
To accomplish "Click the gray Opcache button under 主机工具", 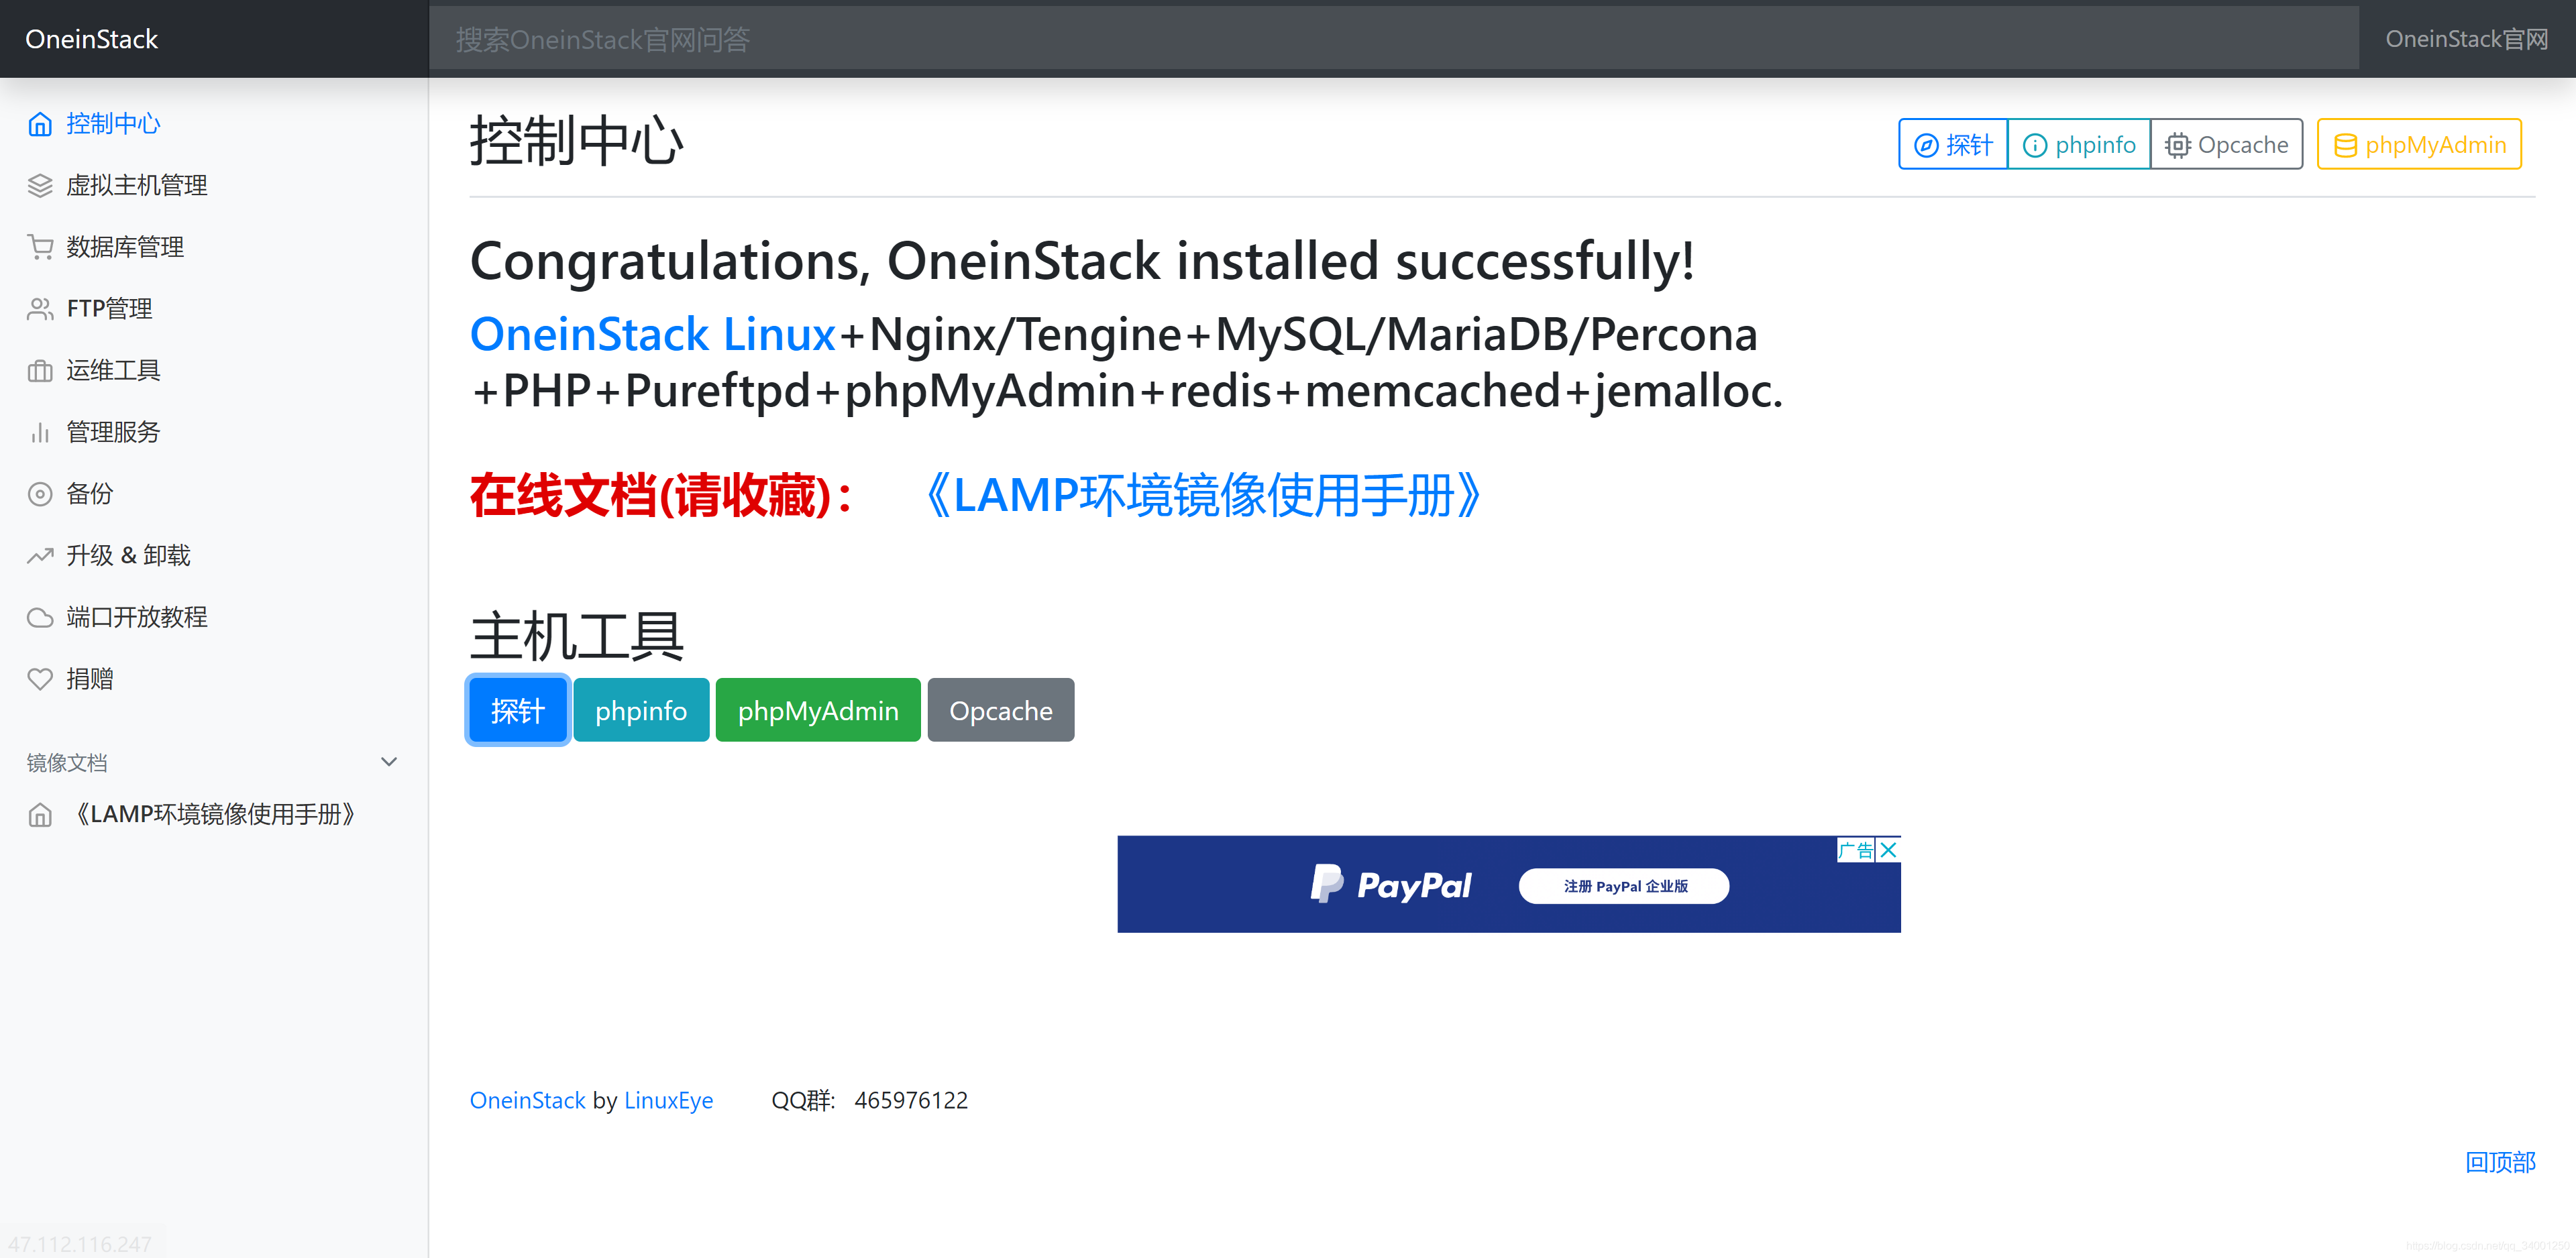I will pyautogui.click(x=1001, y=710).
